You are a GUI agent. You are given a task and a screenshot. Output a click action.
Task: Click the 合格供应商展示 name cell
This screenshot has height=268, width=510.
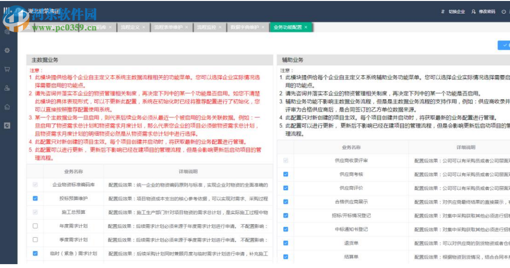pyautogui.click(x=351, y=201)
